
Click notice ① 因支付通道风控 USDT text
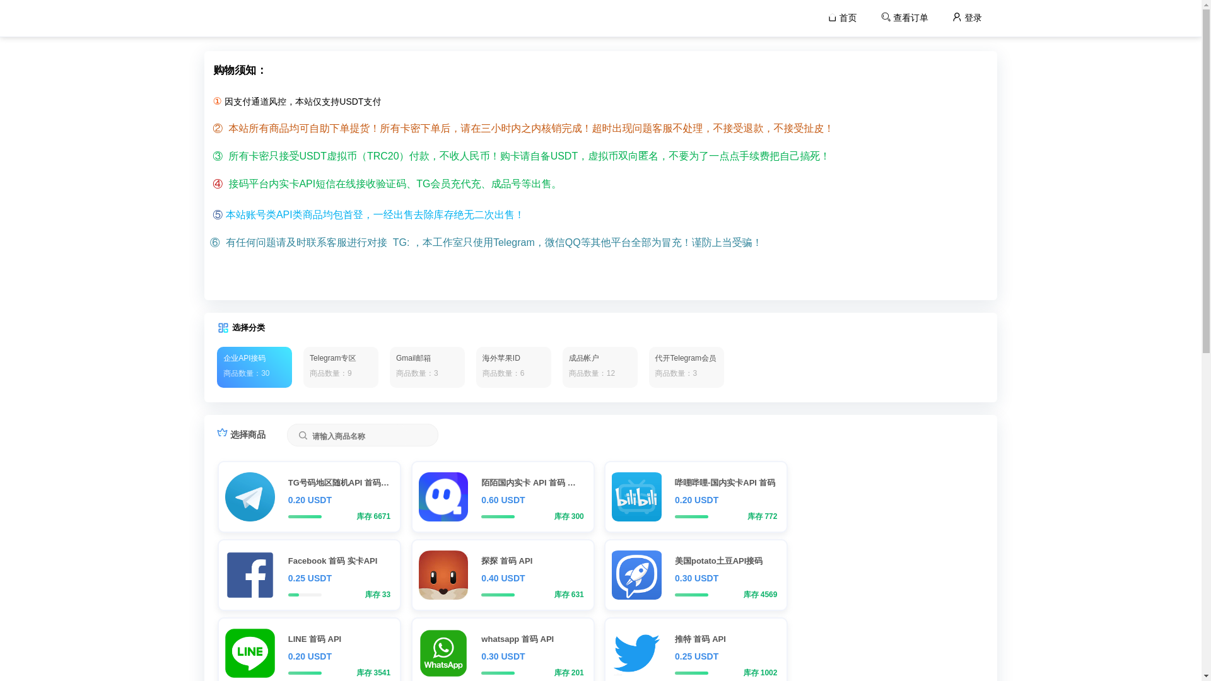(297, 102)
